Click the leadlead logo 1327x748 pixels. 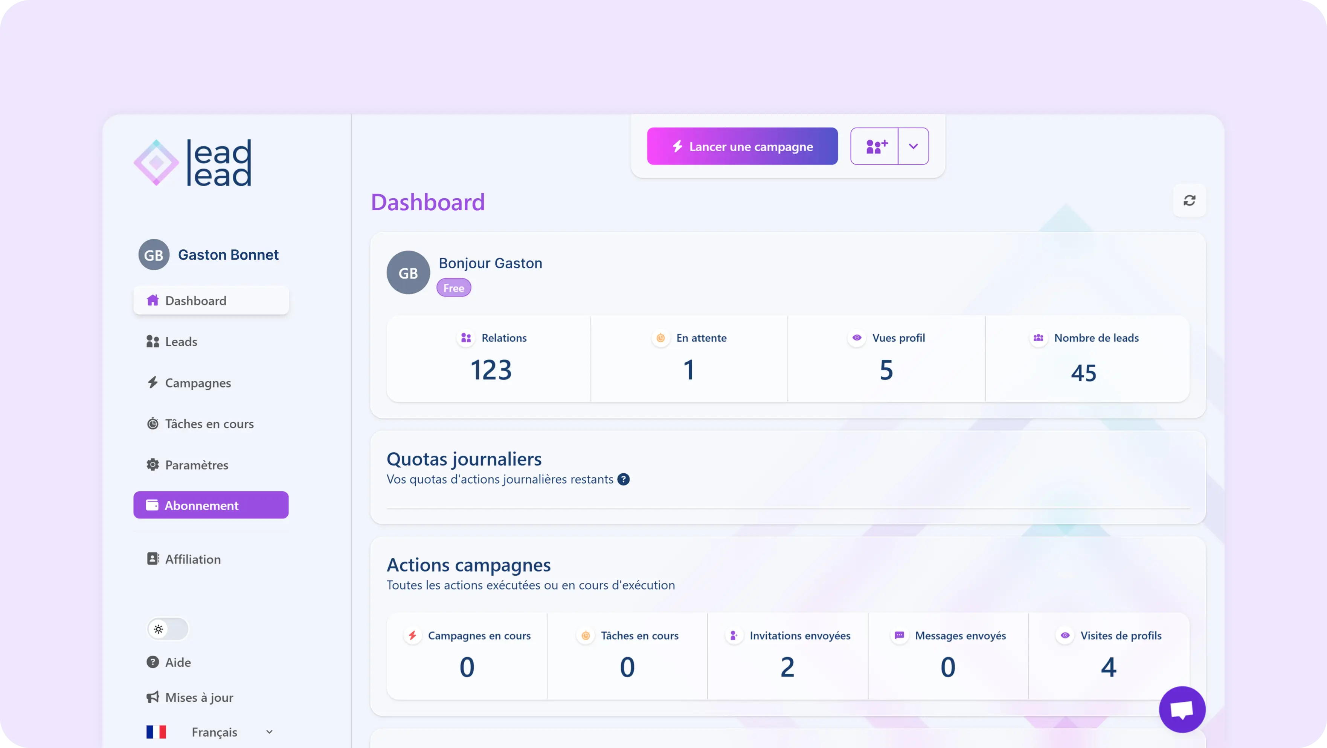click(x=193, y=163)
